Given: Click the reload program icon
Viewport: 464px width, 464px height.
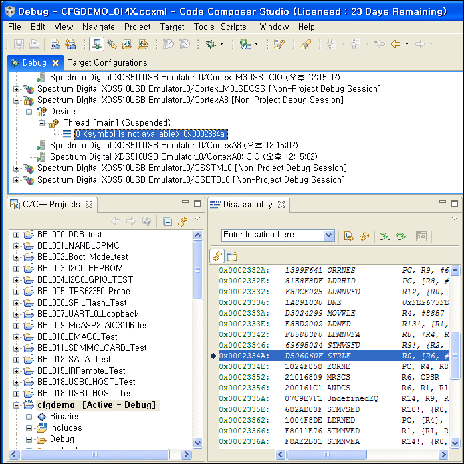Looking at the screenshot, I should click(142, 44).
